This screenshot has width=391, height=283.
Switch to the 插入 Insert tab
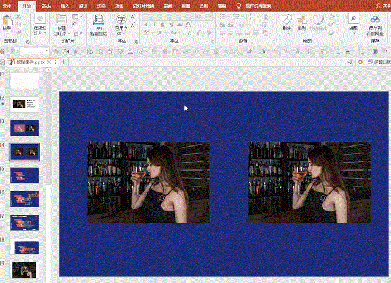(65, 6)
